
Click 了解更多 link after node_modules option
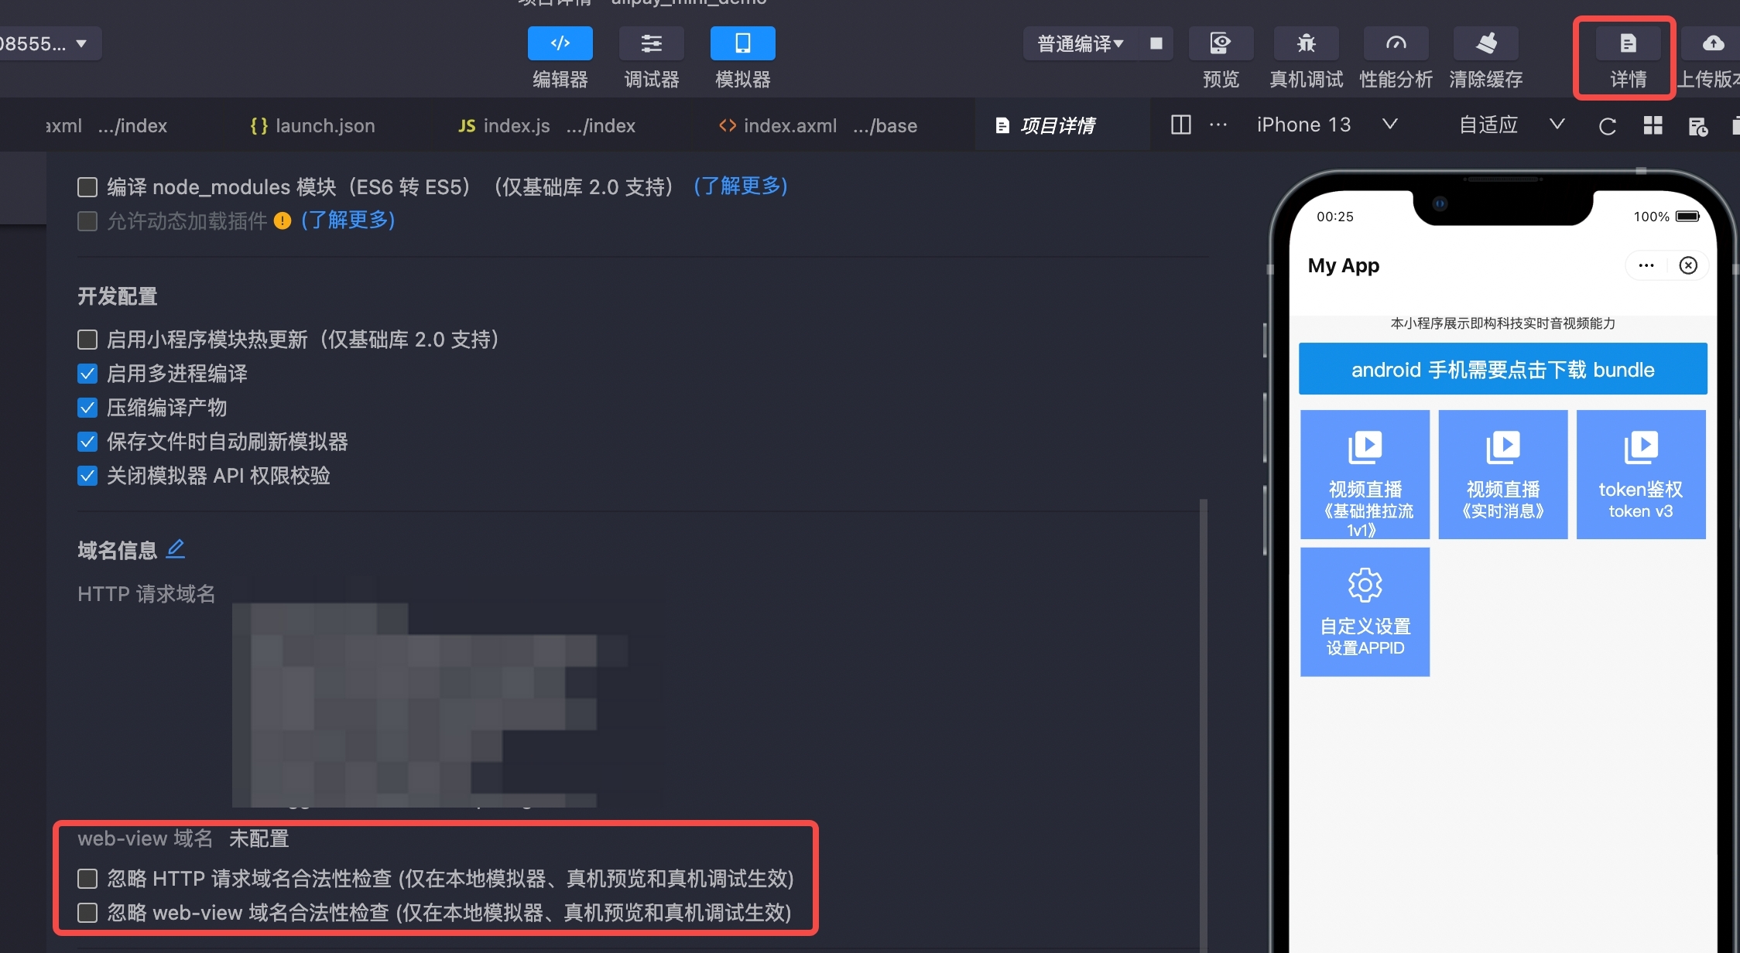740,186
